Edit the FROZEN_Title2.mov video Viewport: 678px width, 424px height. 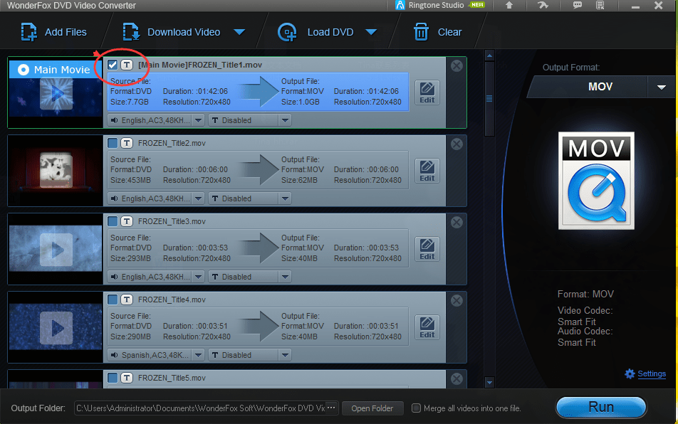(427, 171)
